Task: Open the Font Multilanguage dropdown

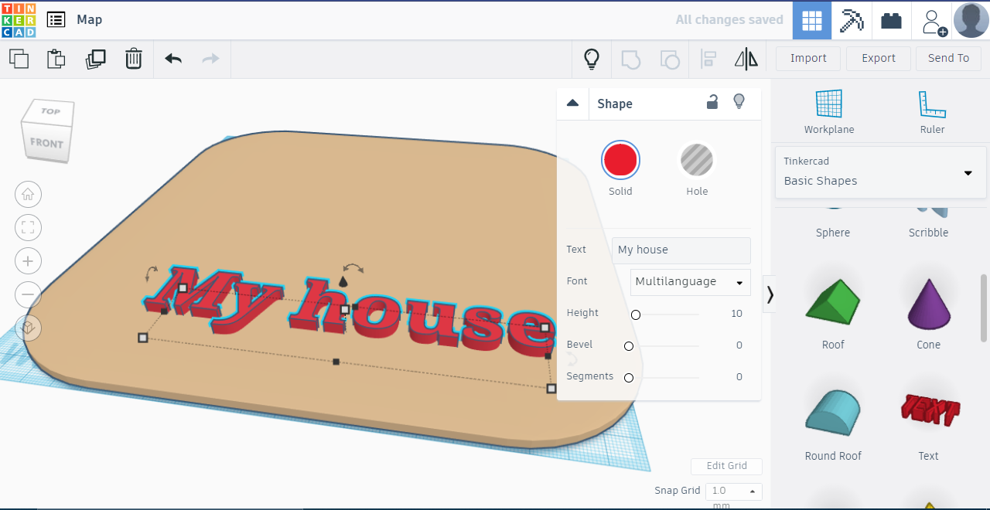Action: coord(691,282)
